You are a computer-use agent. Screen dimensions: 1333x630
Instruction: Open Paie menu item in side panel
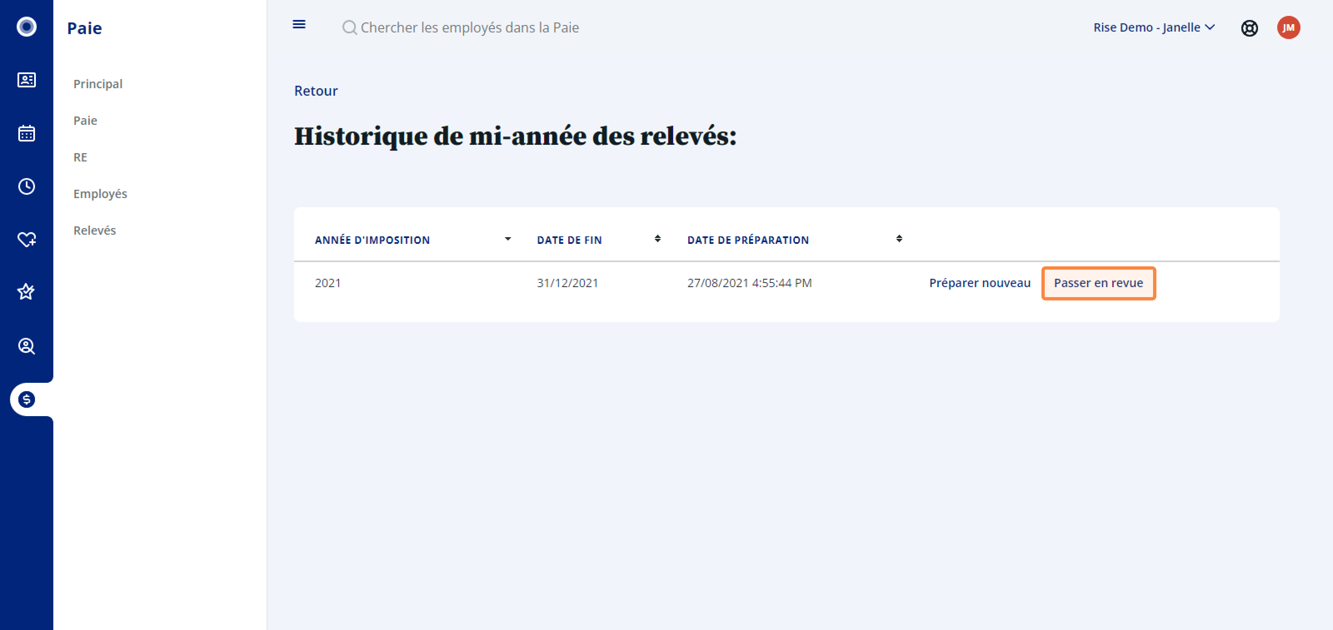(x=85, y=120)
